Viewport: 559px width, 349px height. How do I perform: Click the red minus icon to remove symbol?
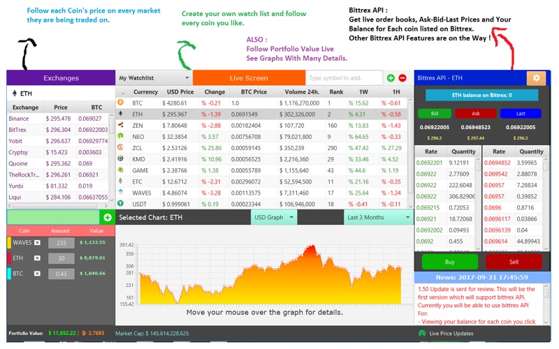tap(402, 78)
